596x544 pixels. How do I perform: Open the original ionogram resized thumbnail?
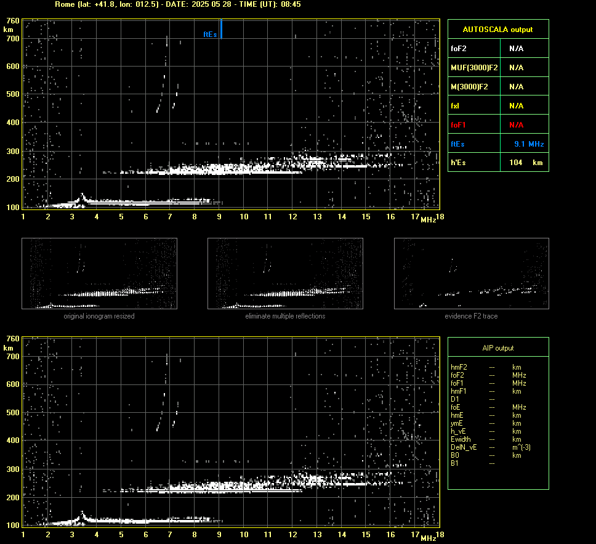(x=99, y=274)
